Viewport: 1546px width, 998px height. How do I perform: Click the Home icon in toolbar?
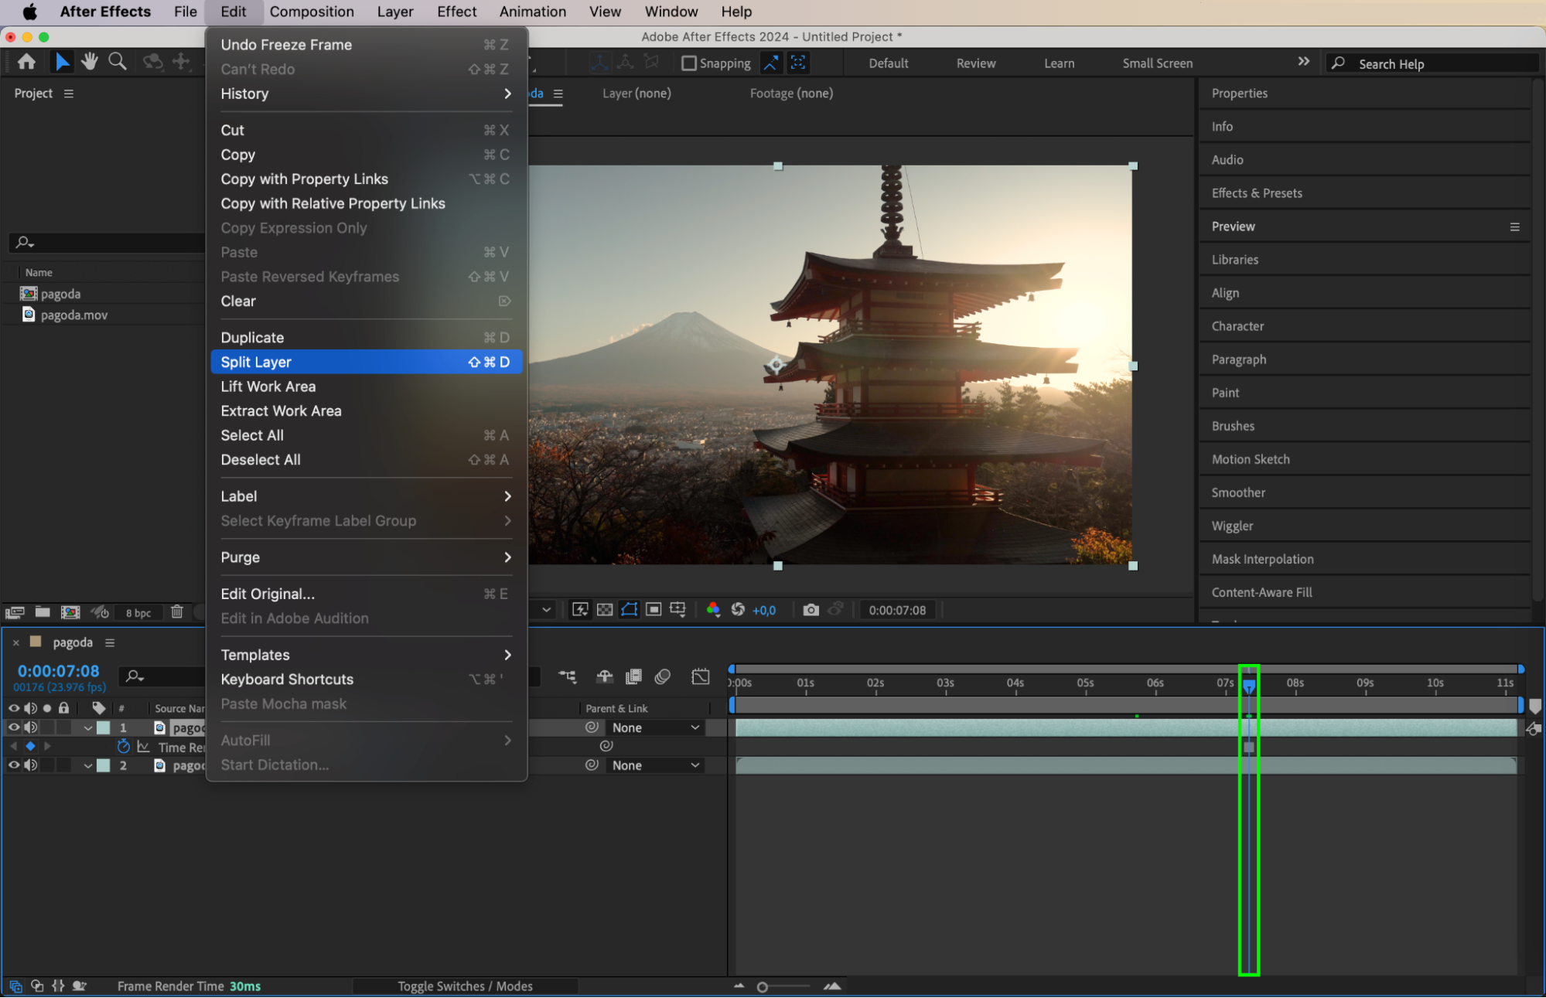pos(27,62)
